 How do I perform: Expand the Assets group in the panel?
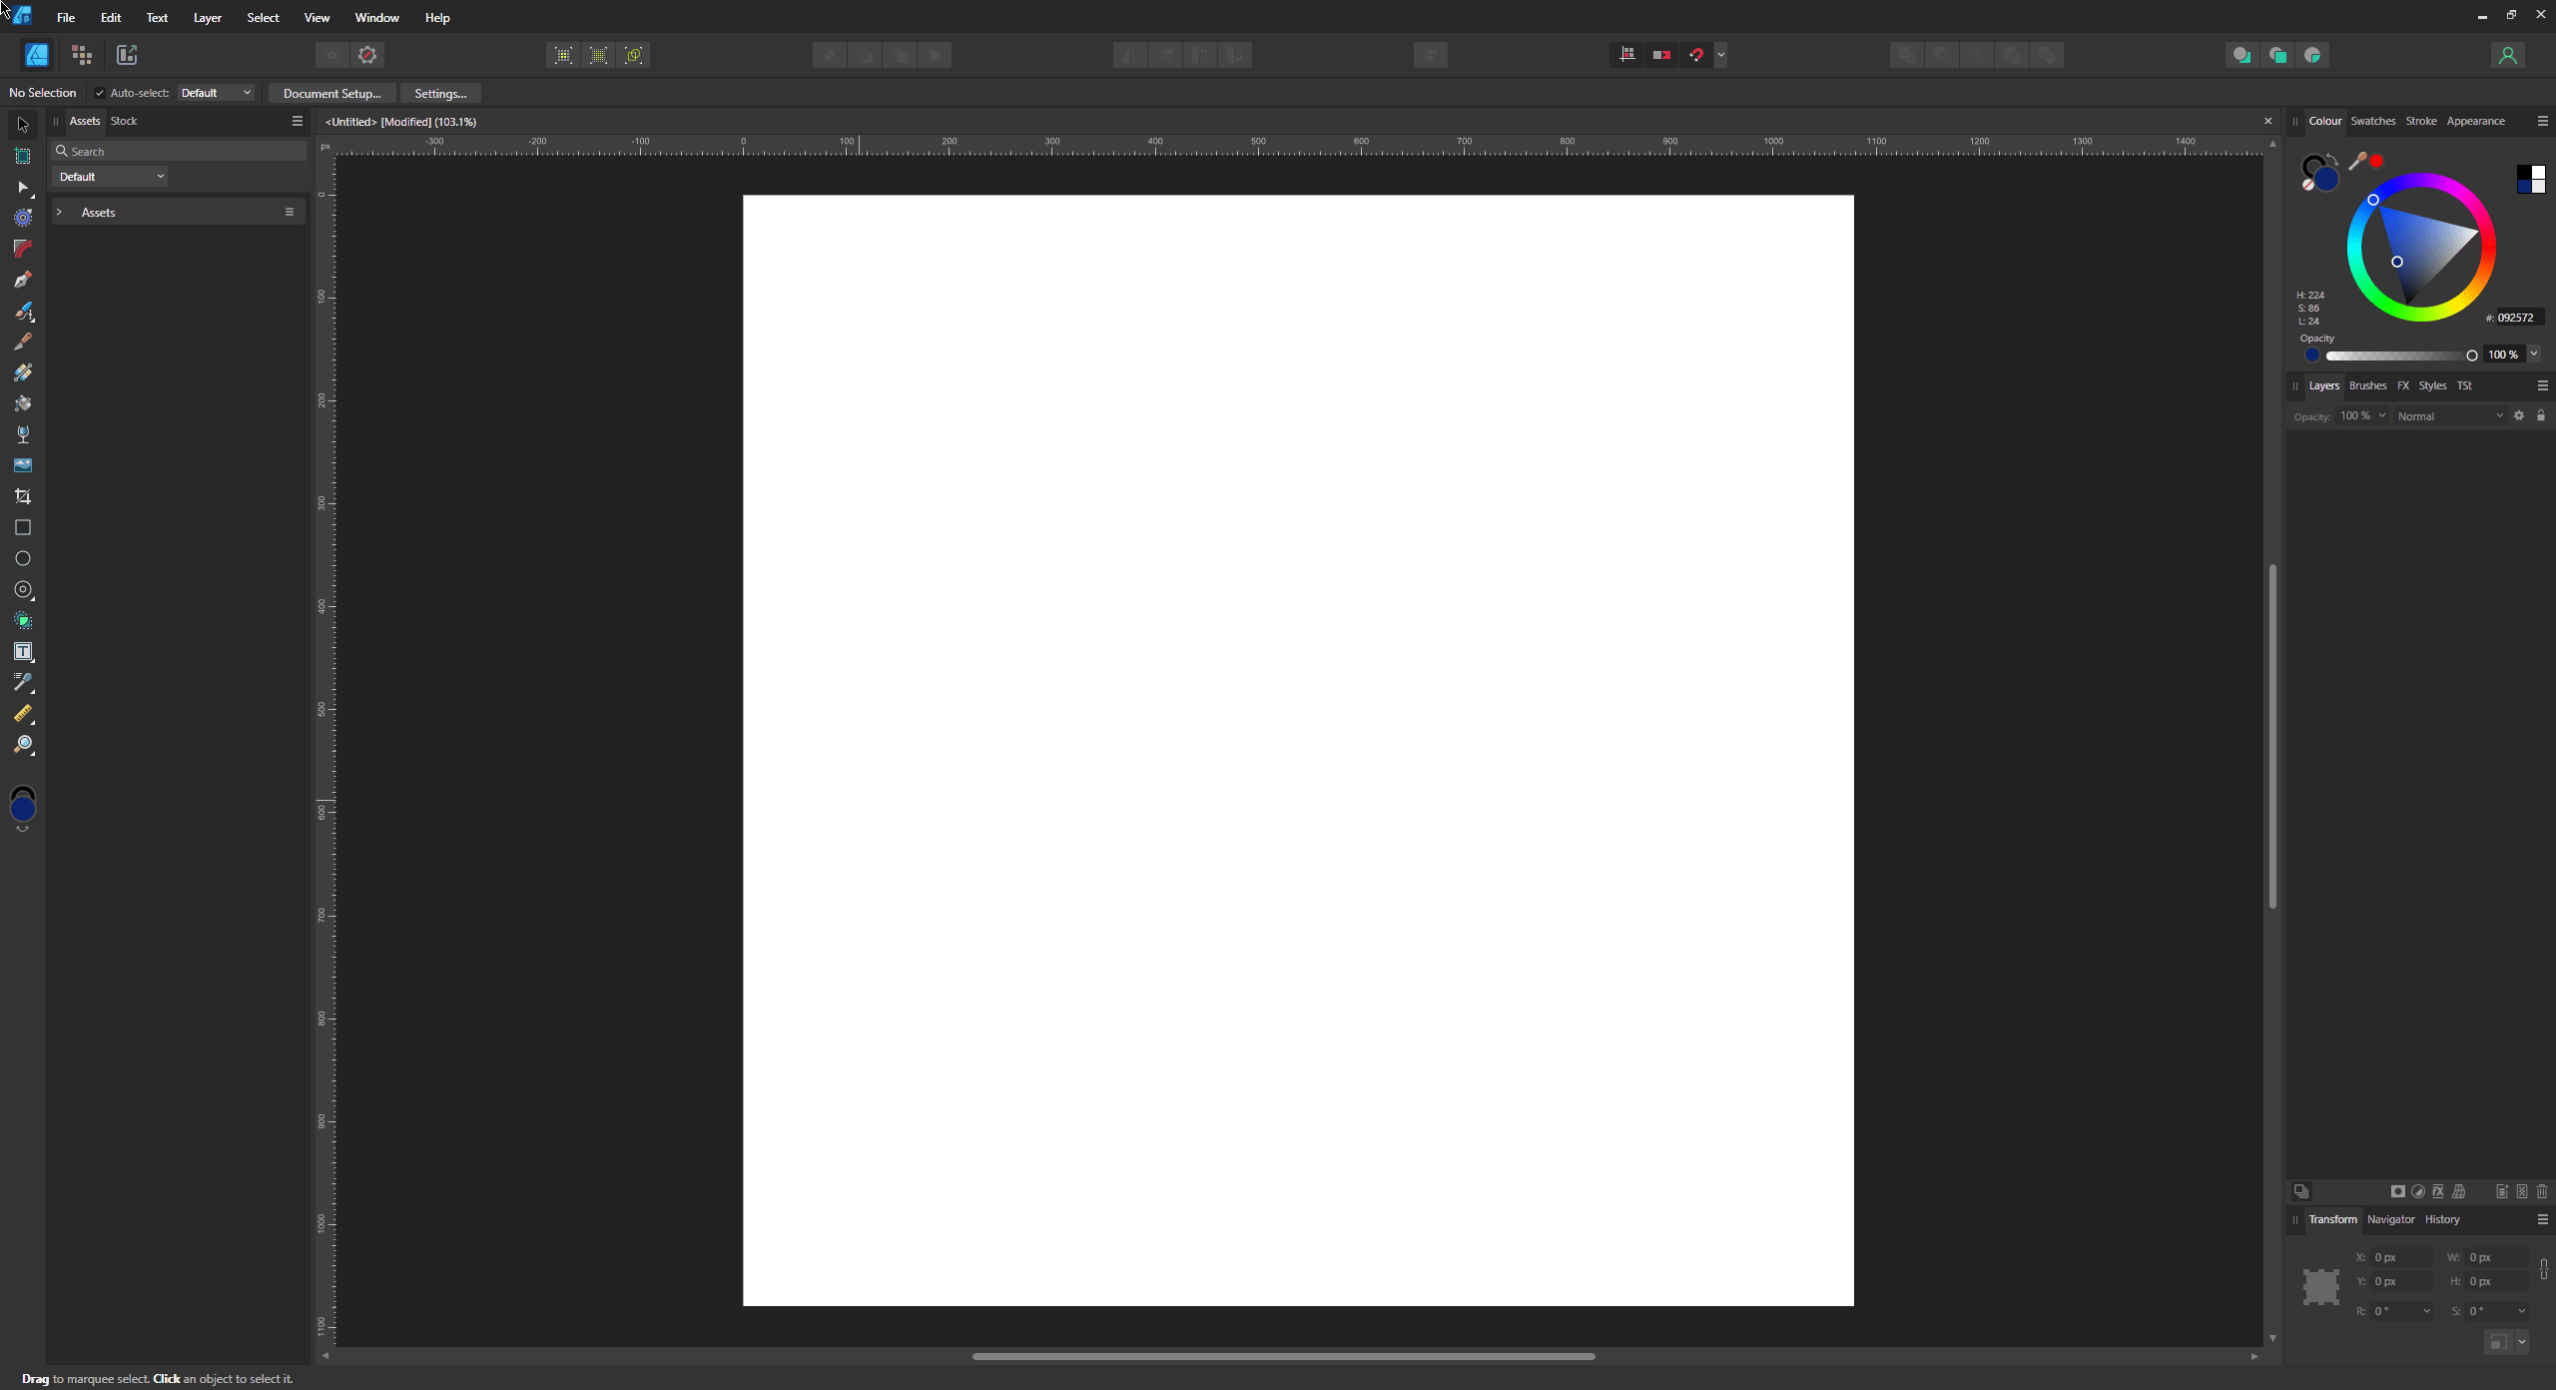coord(60,212)
